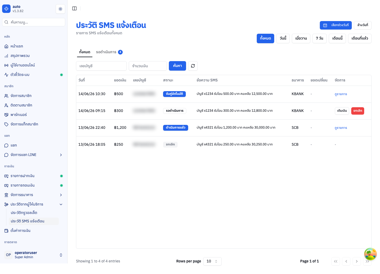Collapse the ประวัติจากผู้ให้บริการ submenu chevron
The image size is (380, 274).
coord(61,204)
